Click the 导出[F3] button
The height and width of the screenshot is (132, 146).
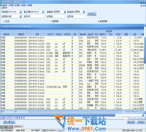(x=131, y=122)
